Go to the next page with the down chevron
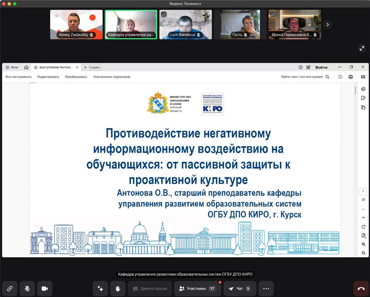The image size is (370, 297). pyautogui.click(x=363, y=217)
